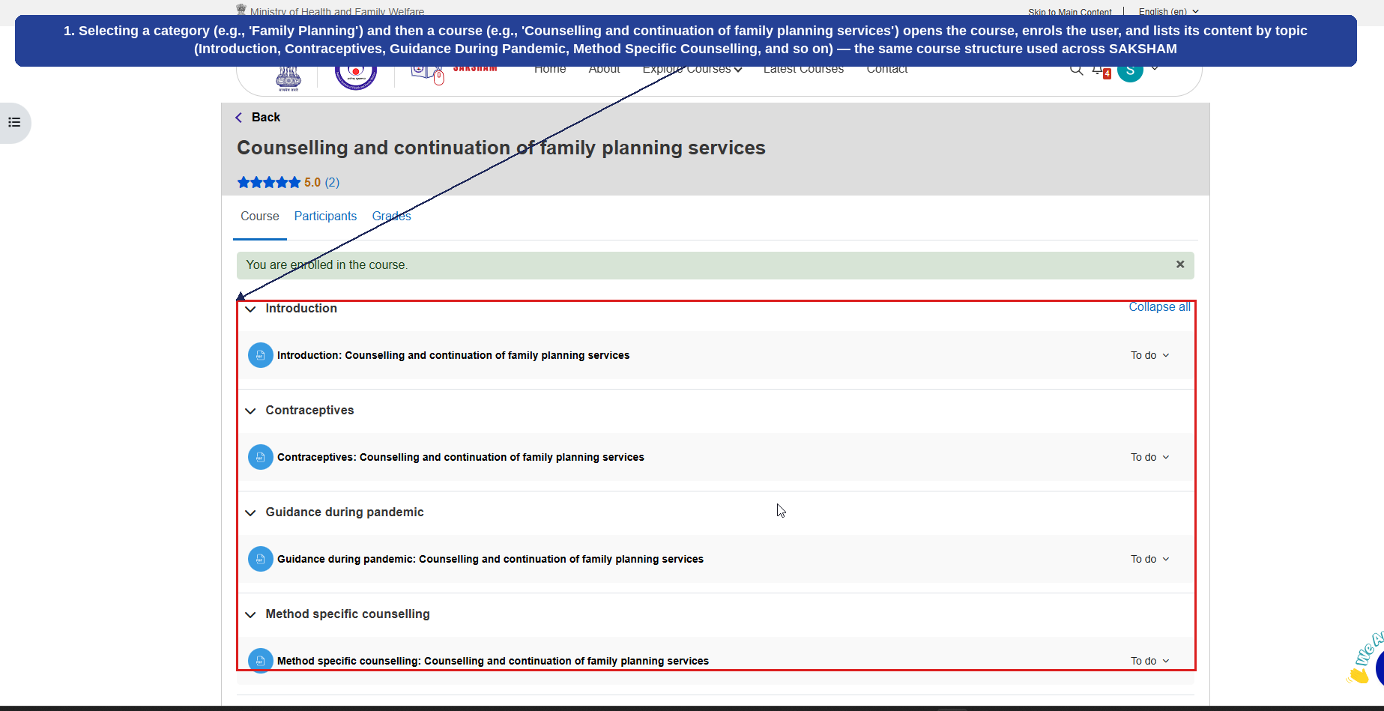Click Method specific counselling: Counselling activity title
This screenshot has width=1384, height=711.
tap(493, 661)
